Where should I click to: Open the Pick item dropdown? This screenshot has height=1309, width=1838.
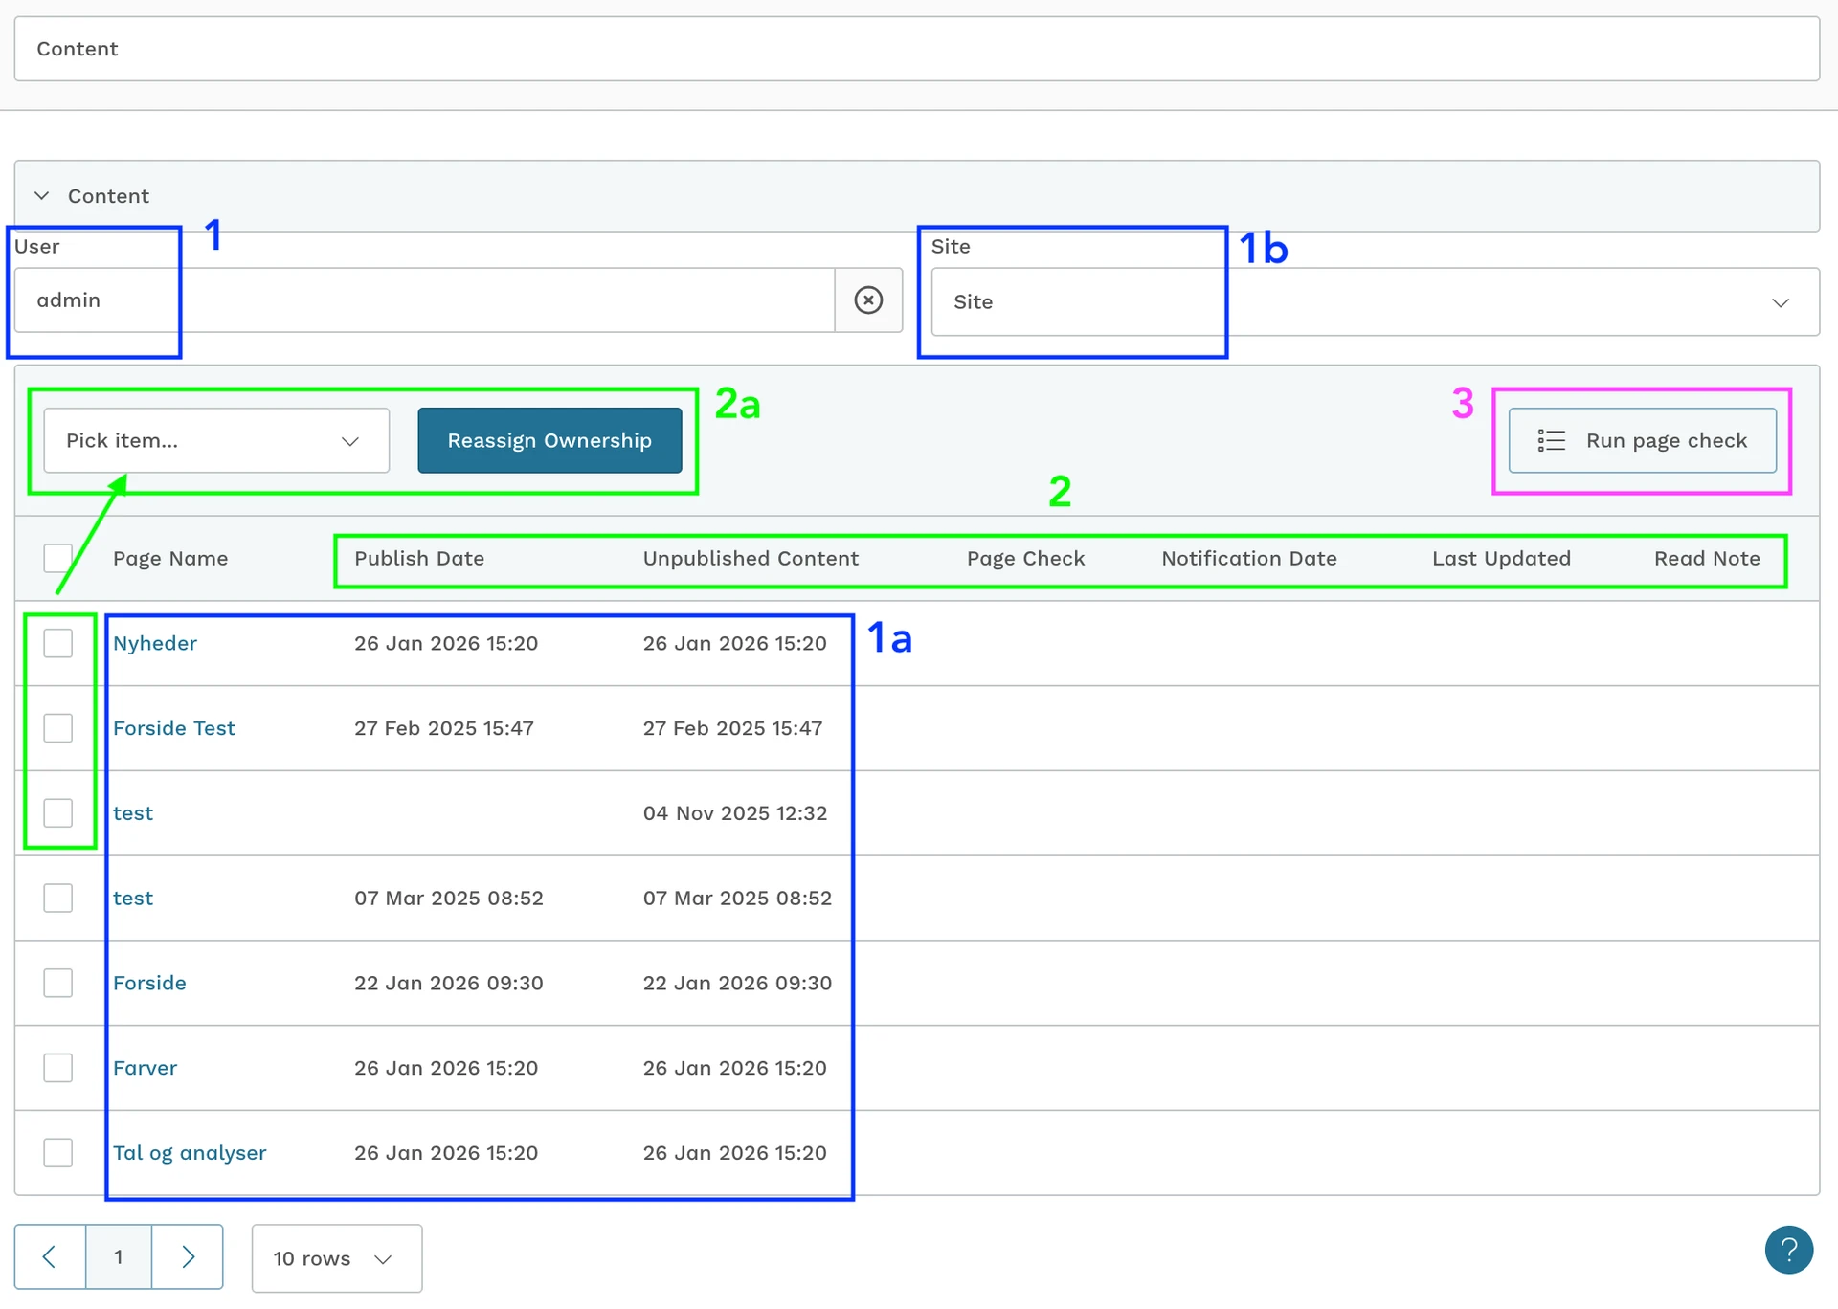click(x=216, y=440)
